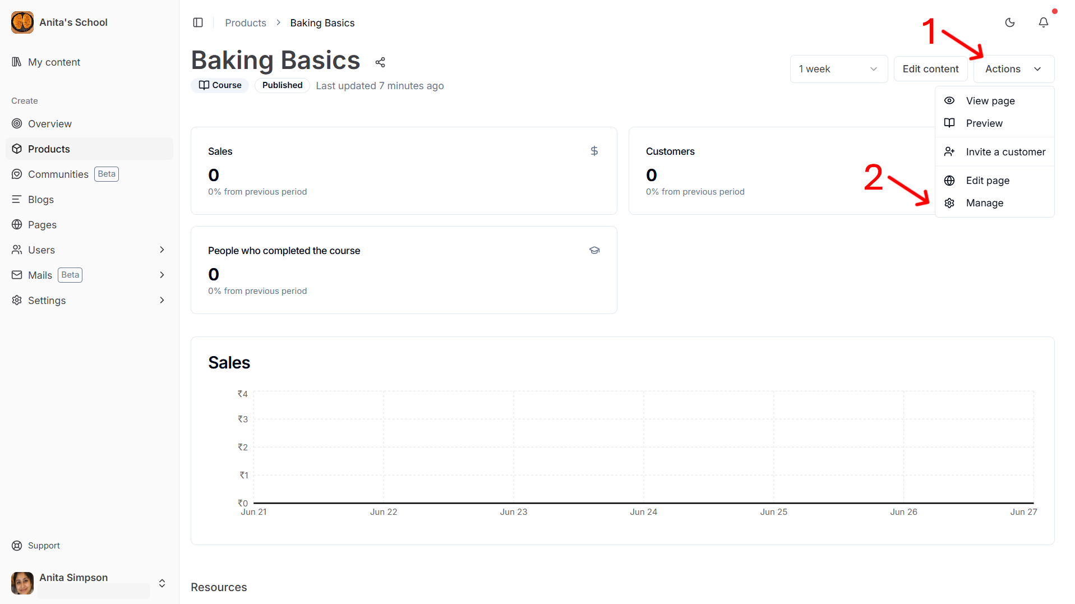Screen dimensions: 1075x604
Task: Click the Blogs icon in the sidebar
Action: (x=17, y=199)
